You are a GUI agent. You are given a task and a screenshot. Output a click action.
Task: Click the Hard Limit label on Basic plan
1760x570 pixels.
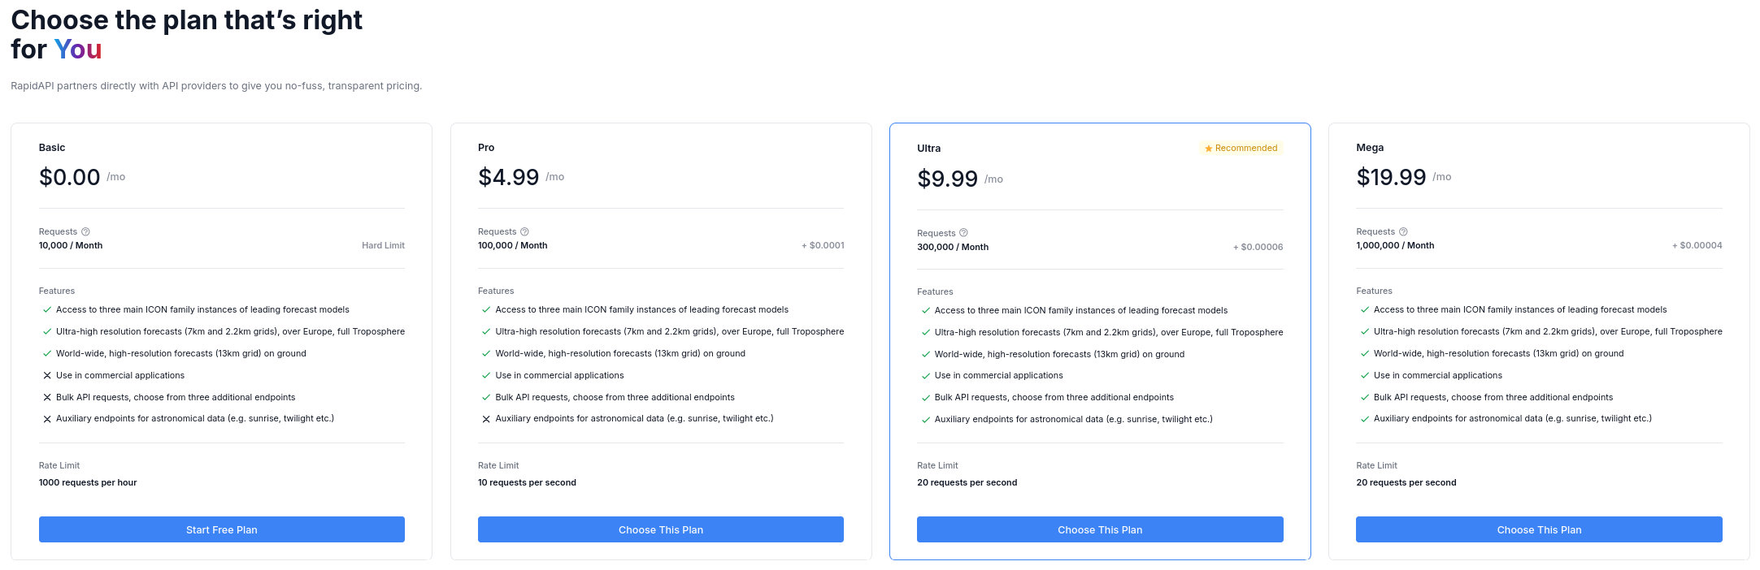coord(383,245)
